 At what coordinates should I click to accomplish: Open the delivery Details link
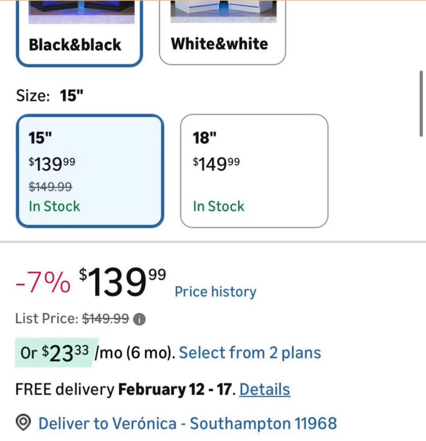[265, 390]
